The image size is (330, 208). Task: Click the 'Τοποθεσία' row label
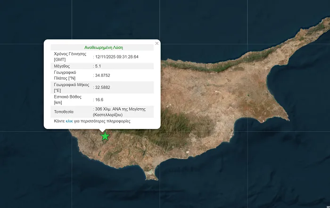click(x=65, y=112)
